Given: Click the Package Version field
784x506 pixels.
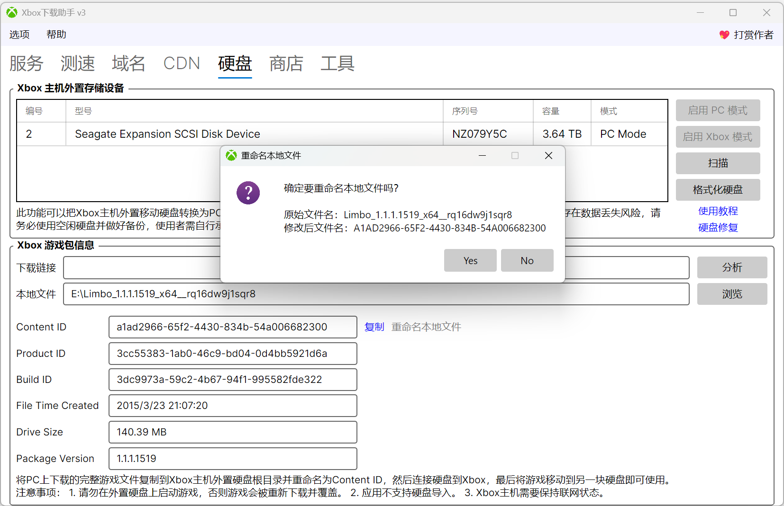Looking at the screenshot, I should (233, 459).
